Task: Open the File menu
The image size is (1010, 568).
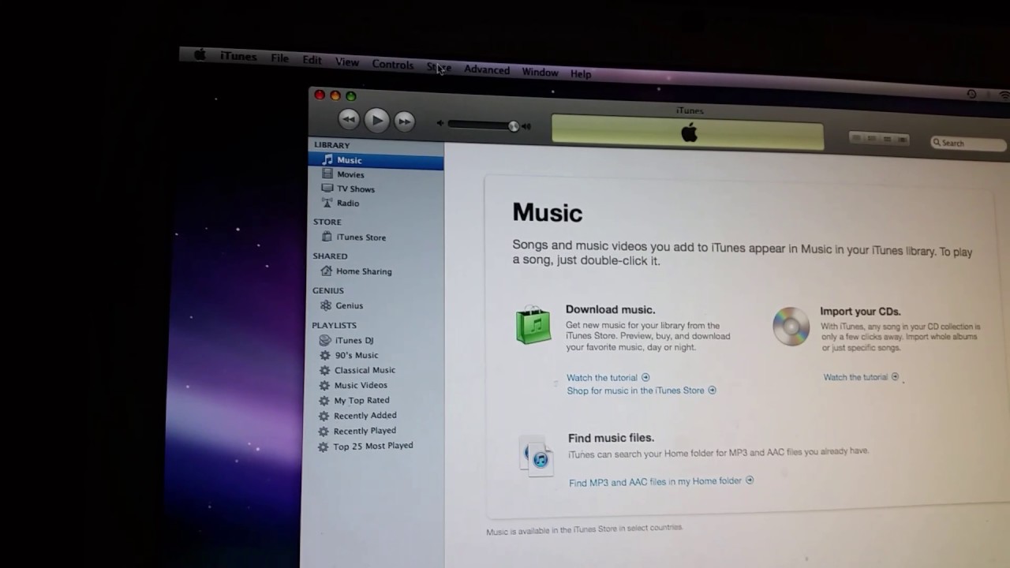Action: pyautogui.click(x=280, y=58)
